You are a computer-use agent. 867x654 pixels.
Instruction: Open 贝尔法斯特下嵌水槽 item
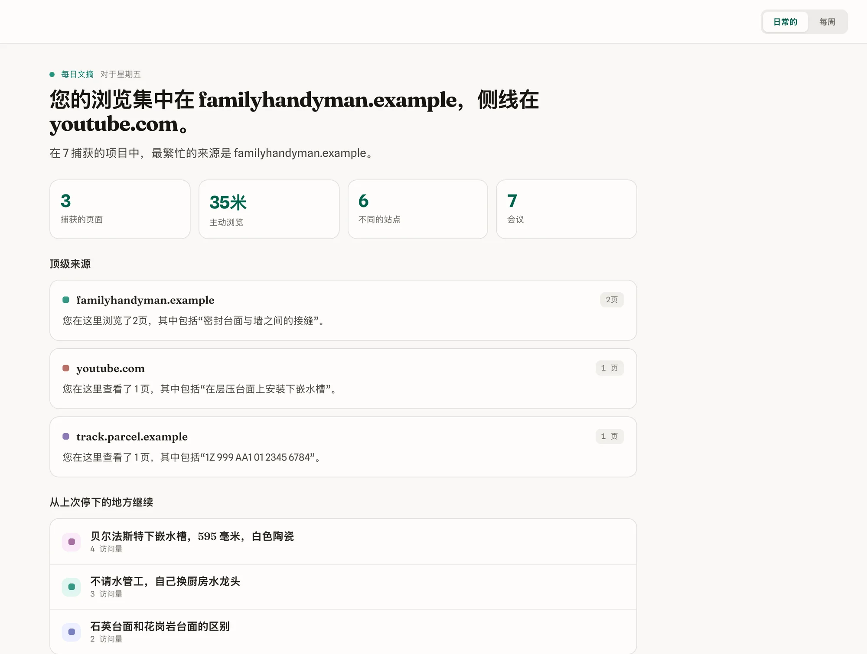point(343,541)
